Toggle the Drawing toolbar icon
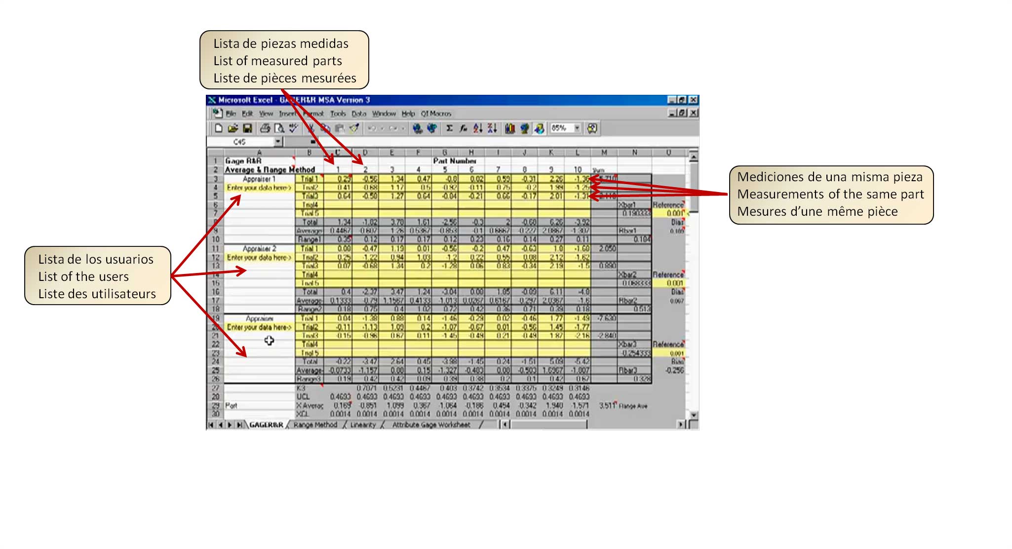Image resolution: width=1012 pixels, height=549 pixels. pyautogui.click(x=539, y=128)
